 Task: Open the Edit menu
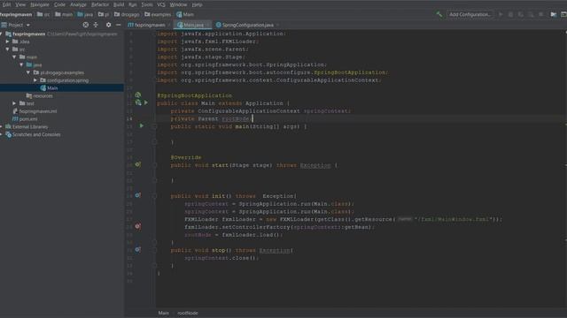[x=6, y=4]
